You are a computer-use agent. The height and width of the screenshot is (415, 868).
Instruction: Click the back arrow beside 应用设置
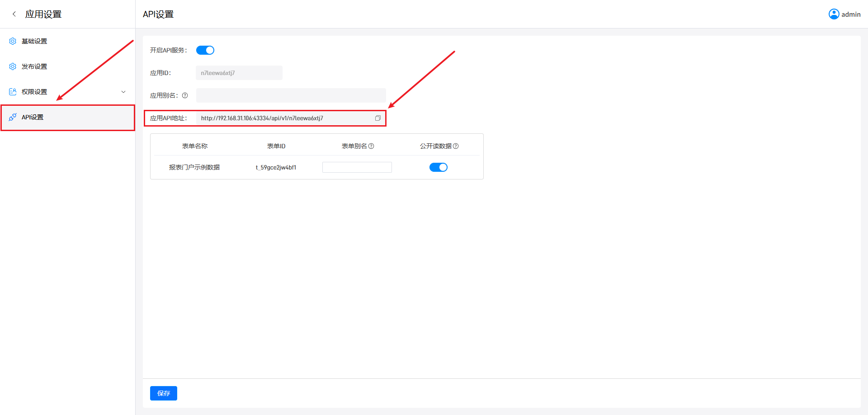14,14
